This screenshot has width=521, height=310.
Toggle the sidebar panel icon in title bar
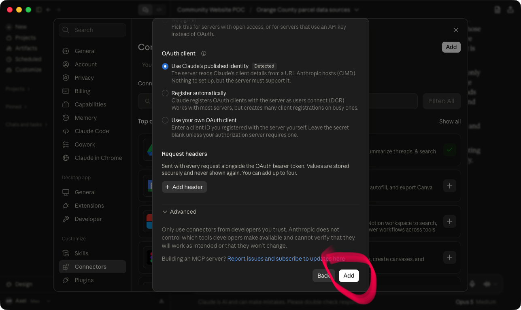[39, 10]
